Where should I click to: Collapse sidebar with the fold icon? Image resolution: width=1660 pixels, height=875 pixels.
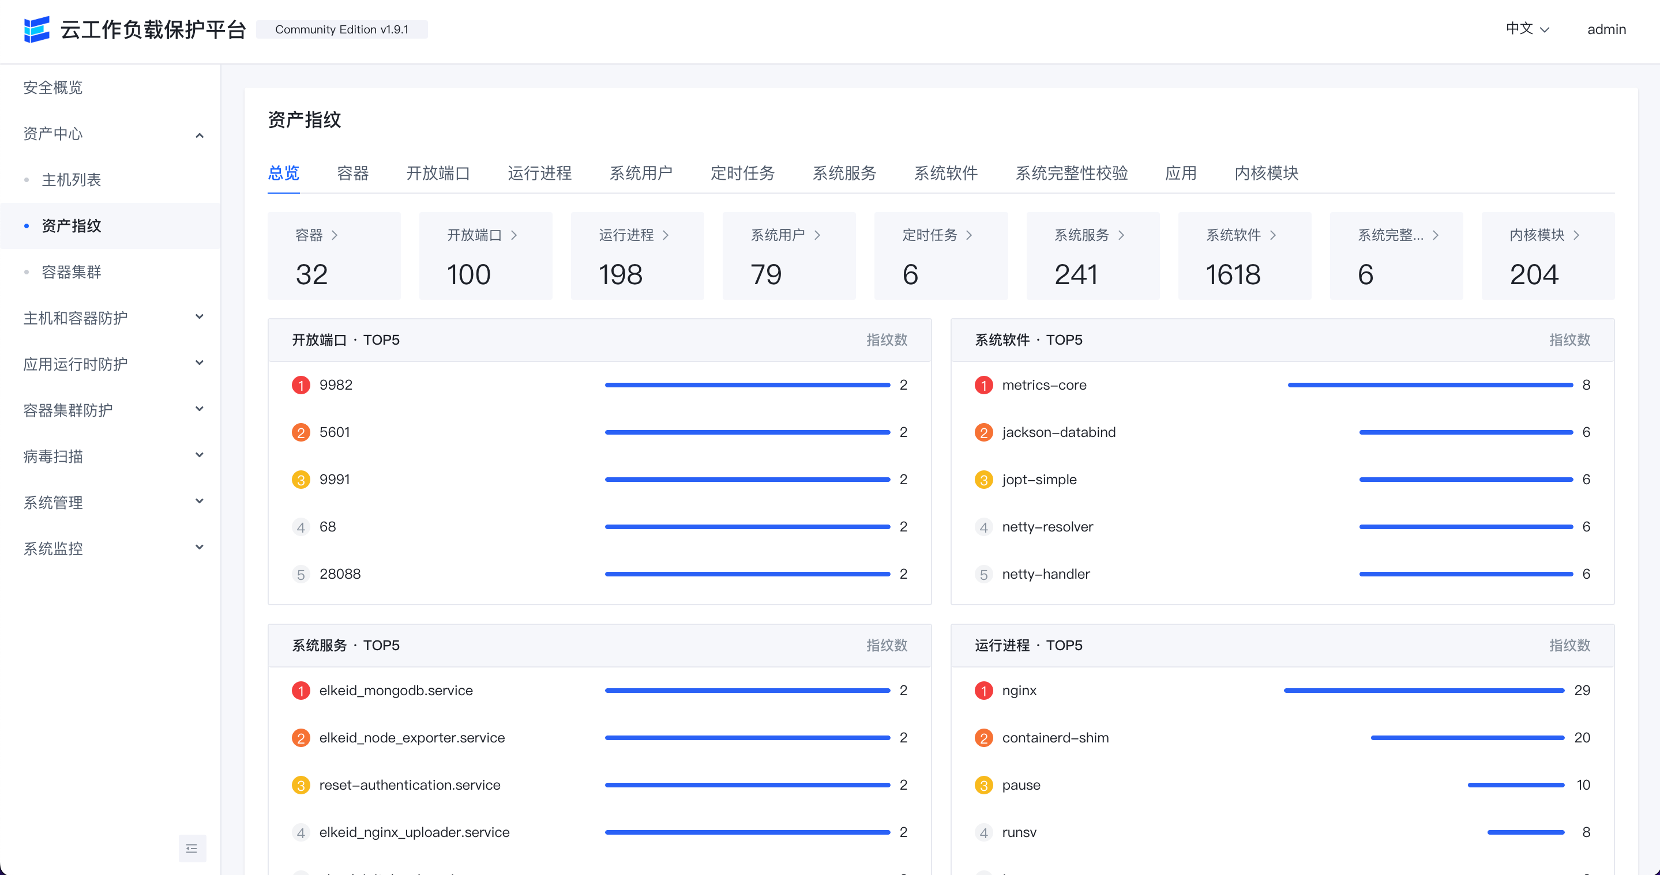192,848
